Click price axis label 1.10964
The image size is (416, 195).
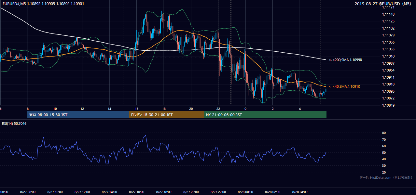point(388,70)
